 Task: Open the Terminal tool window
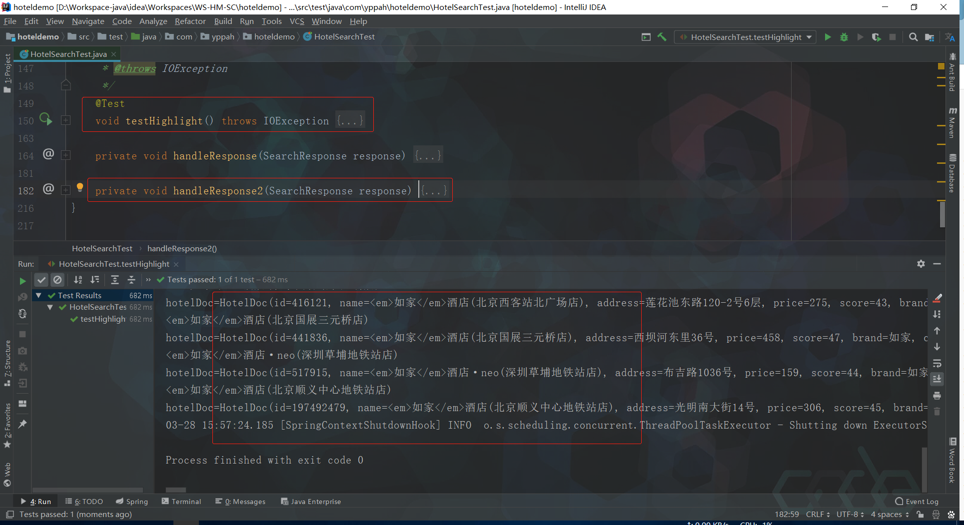(x=181, y=502)
